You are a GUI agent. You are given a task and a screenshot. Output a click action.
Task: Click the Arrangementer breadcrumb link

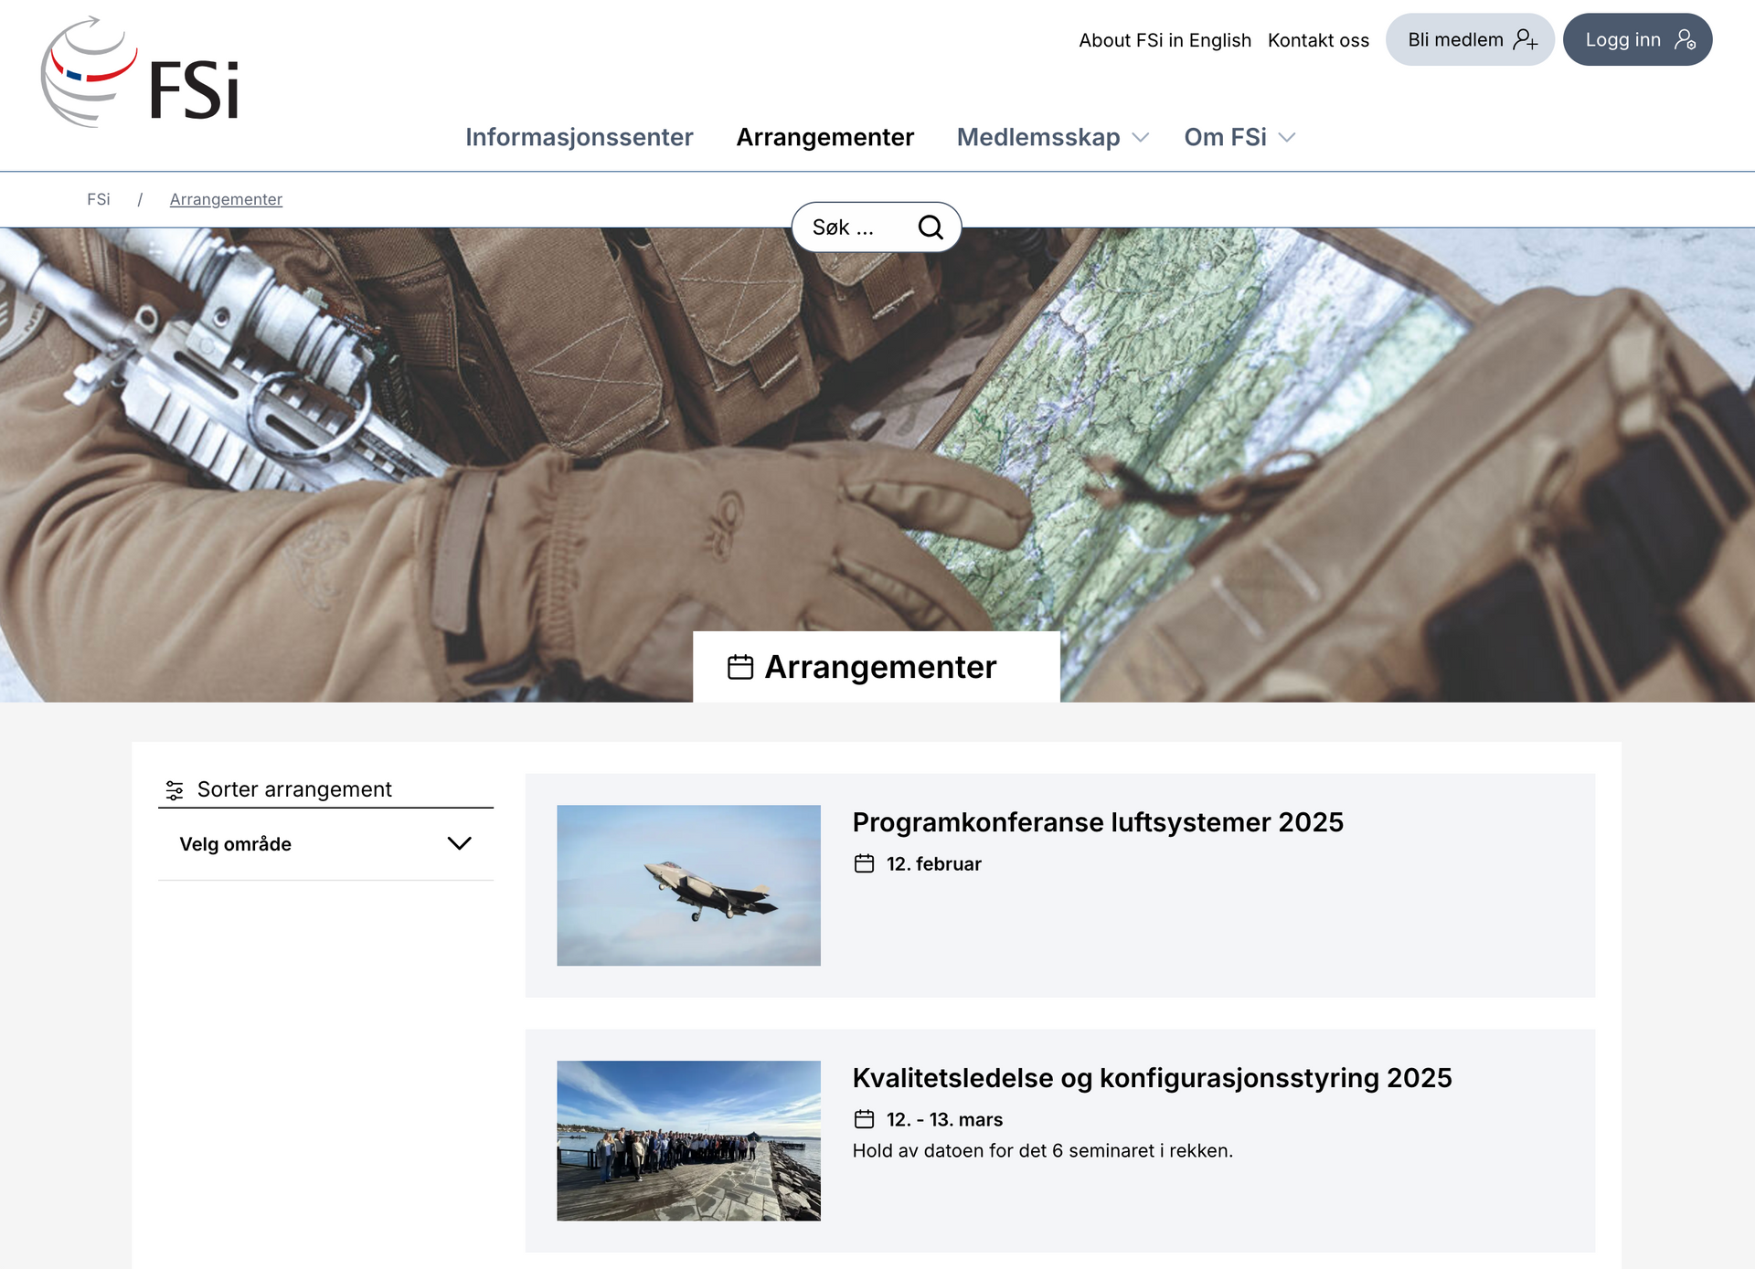(226, 199)
